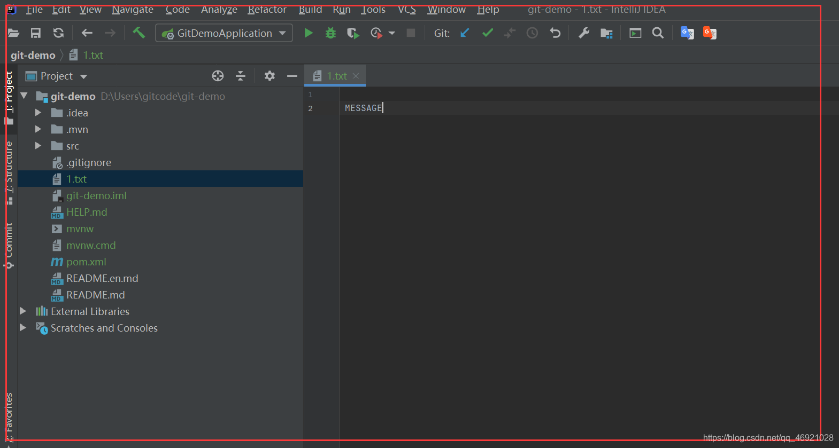Toggle the Commit tool window
Viewport: 839px width, 448px height.
pos(9,246)
